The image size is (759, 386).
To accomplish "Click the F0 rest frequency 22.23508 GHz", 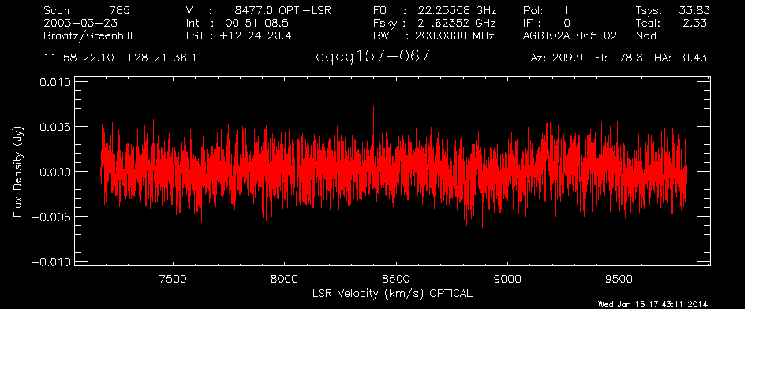I will click(x=446, y=10).
